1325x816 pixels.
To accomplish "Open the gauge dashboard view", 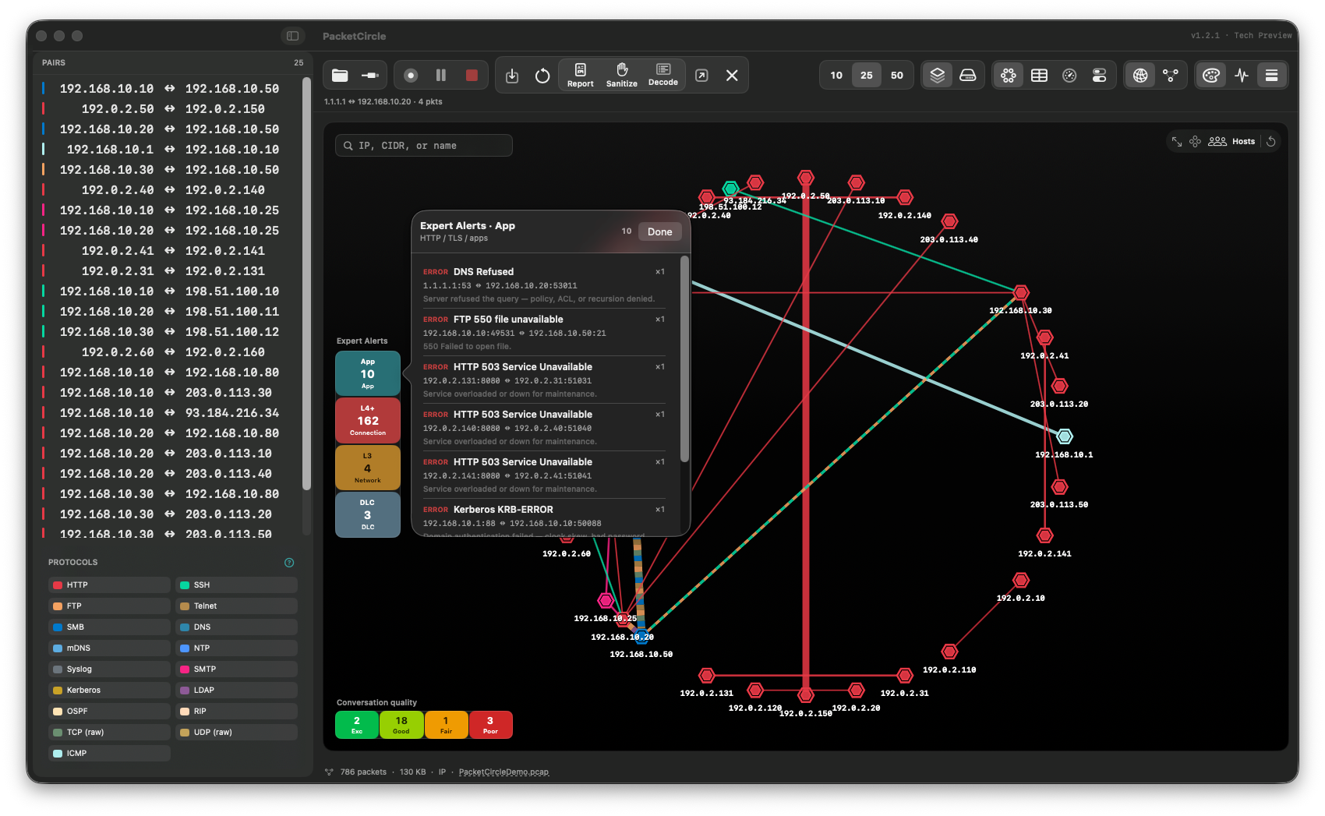I will coord(1069,76).
